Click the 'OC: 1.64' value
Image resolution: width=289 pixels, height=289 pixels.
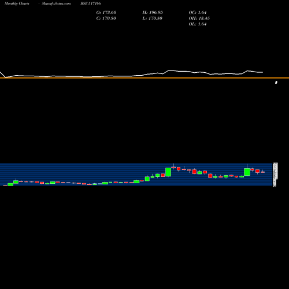[x=198, y=12]
